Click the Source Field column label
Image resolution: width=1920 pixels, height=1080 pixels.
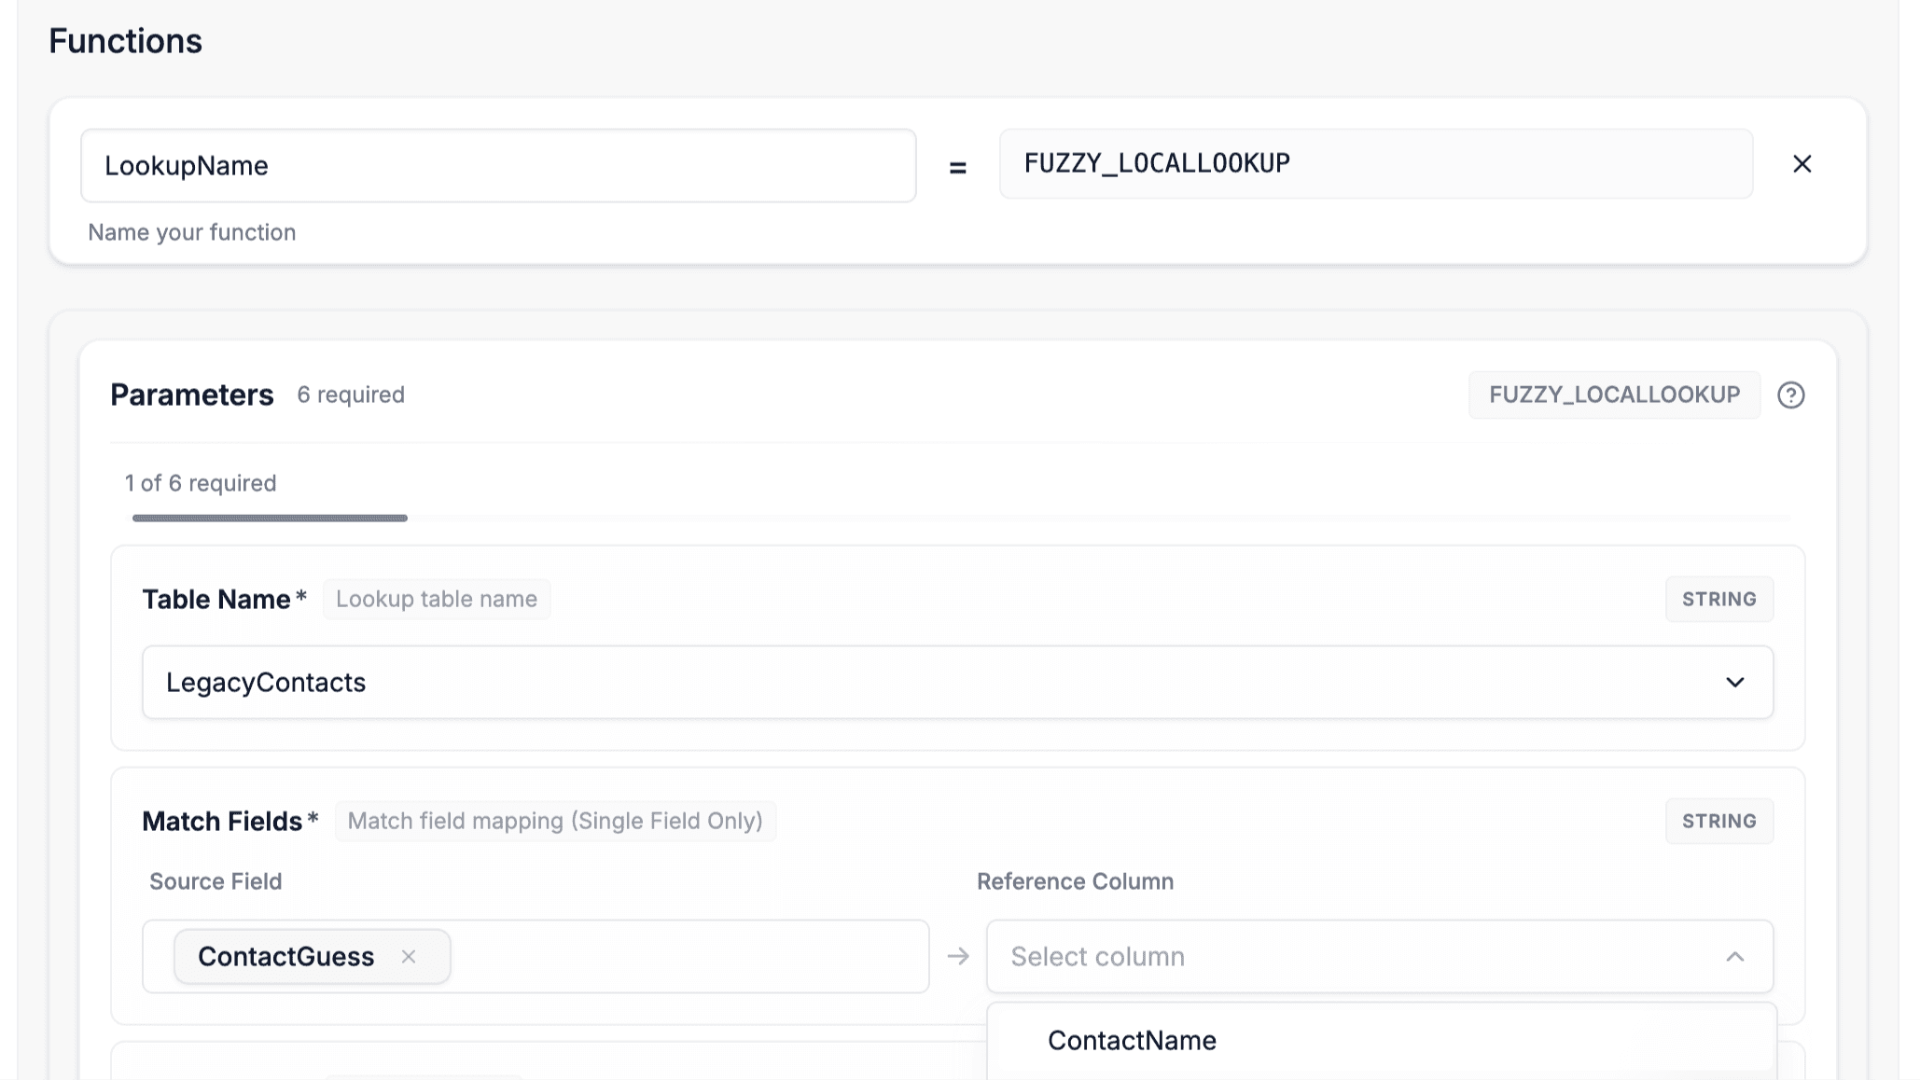pyautogui.click(x=216, y=881)
